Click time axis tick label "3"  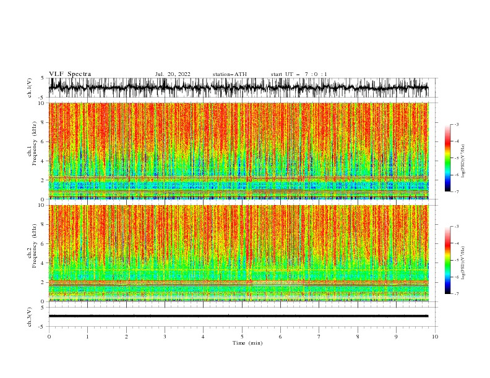click(165, 337)
